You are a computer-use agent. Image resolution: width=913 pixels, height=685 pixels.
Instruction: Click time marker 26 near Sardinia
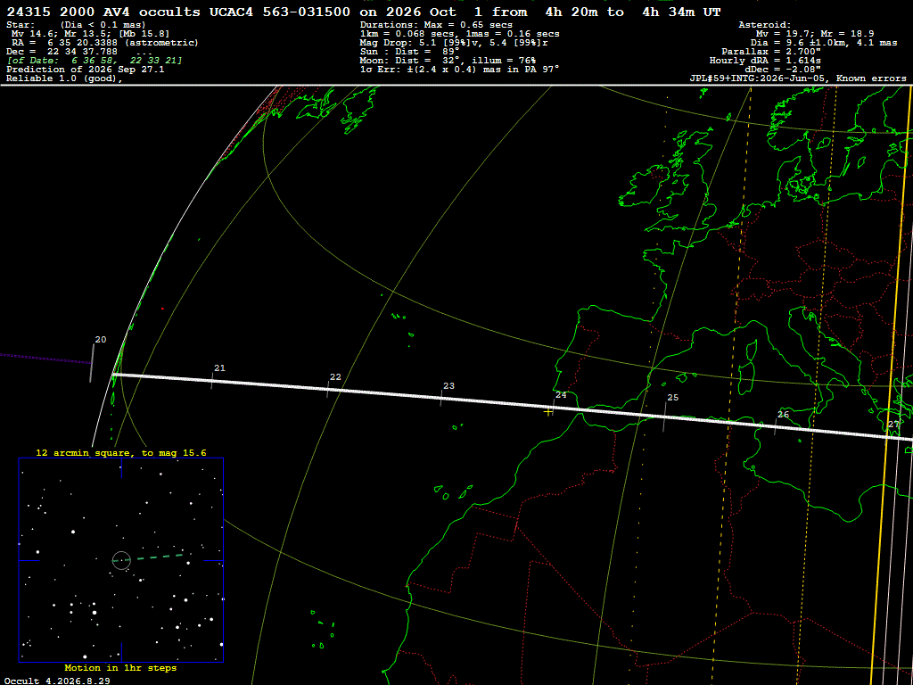coord(783,415)
